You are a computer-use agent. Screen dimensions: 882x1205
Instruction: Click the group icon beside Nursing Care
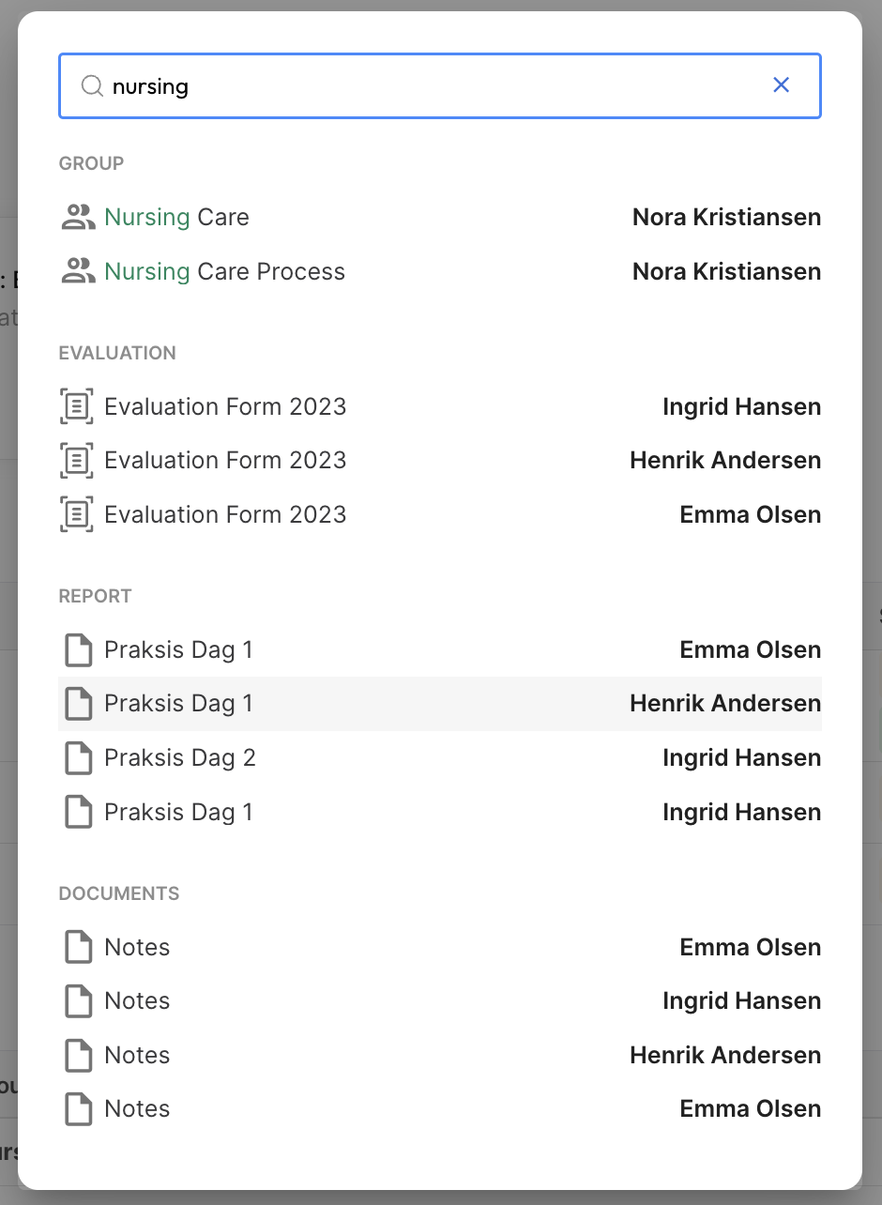(78, 218)
